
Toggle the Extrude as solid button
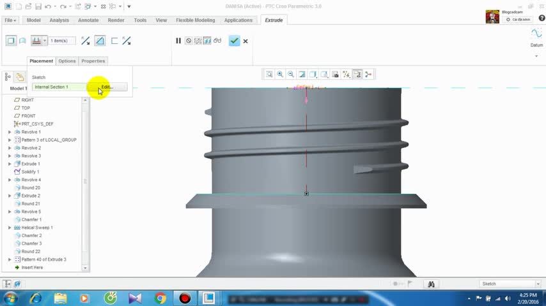pyautogui.click(x=10, y=41)
